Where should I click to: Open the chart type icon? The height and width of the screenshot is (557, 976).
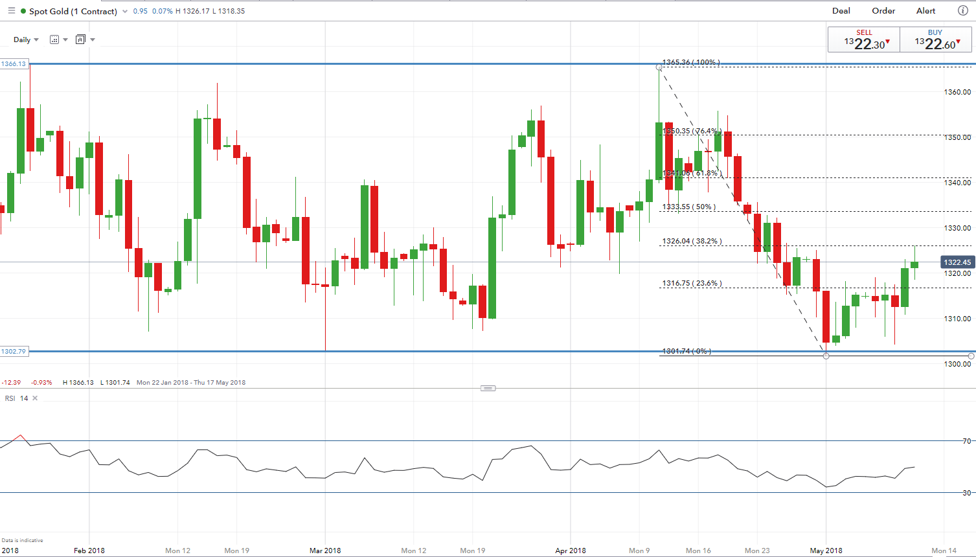(x=54, y=40)
